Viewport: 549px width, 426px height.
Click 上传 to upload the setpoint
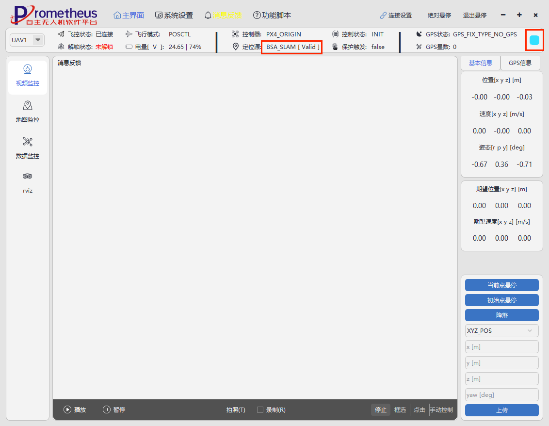tap(501, 410)
